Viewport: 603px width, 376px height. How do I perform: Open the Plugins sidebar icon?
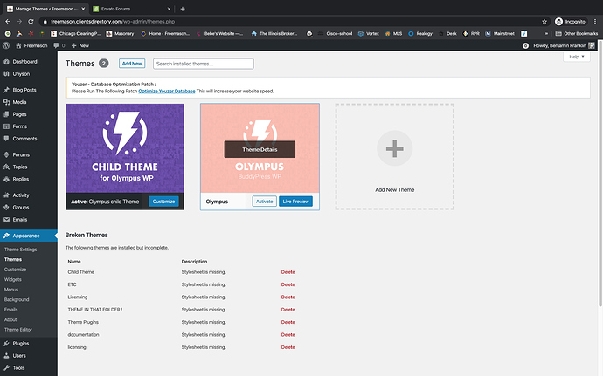click(6, 344)
